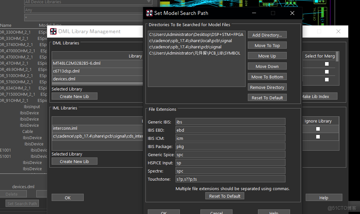Select the IbisInput model type row
This screenshot has width=360, height=214.
point(32,107)
